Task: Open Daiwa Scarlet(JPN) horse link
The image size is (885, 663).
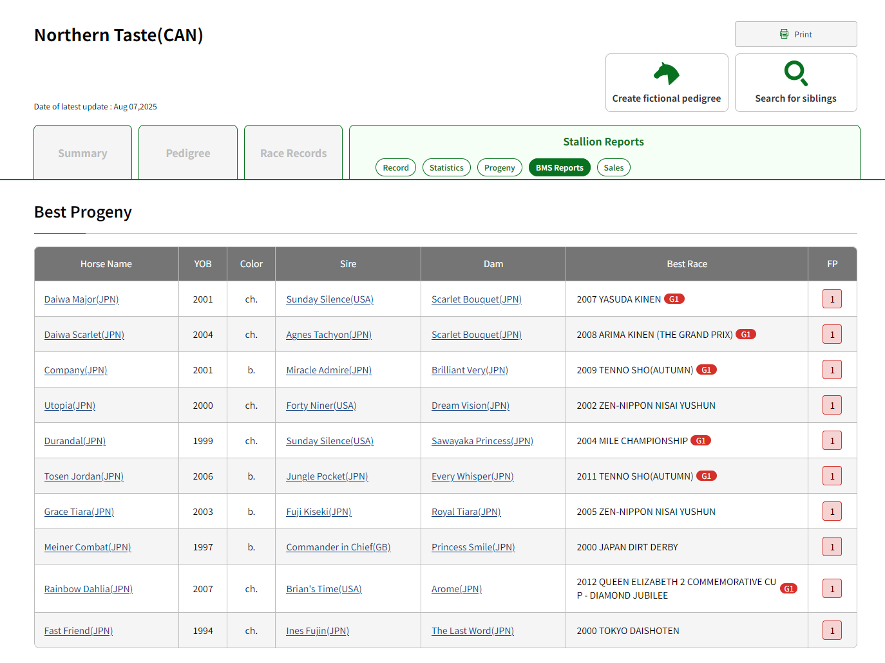Action: pos(84,335)
